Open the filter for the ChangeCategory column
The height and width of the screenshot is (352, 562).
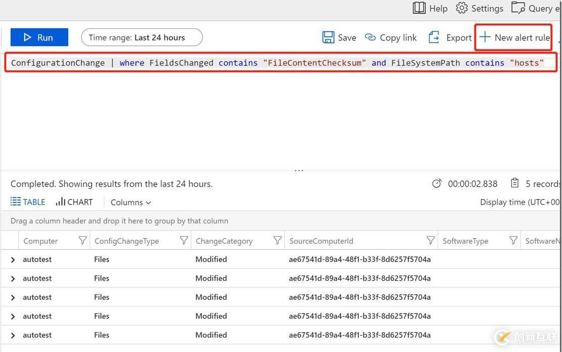pyautogui.click(x=277, y=241)
